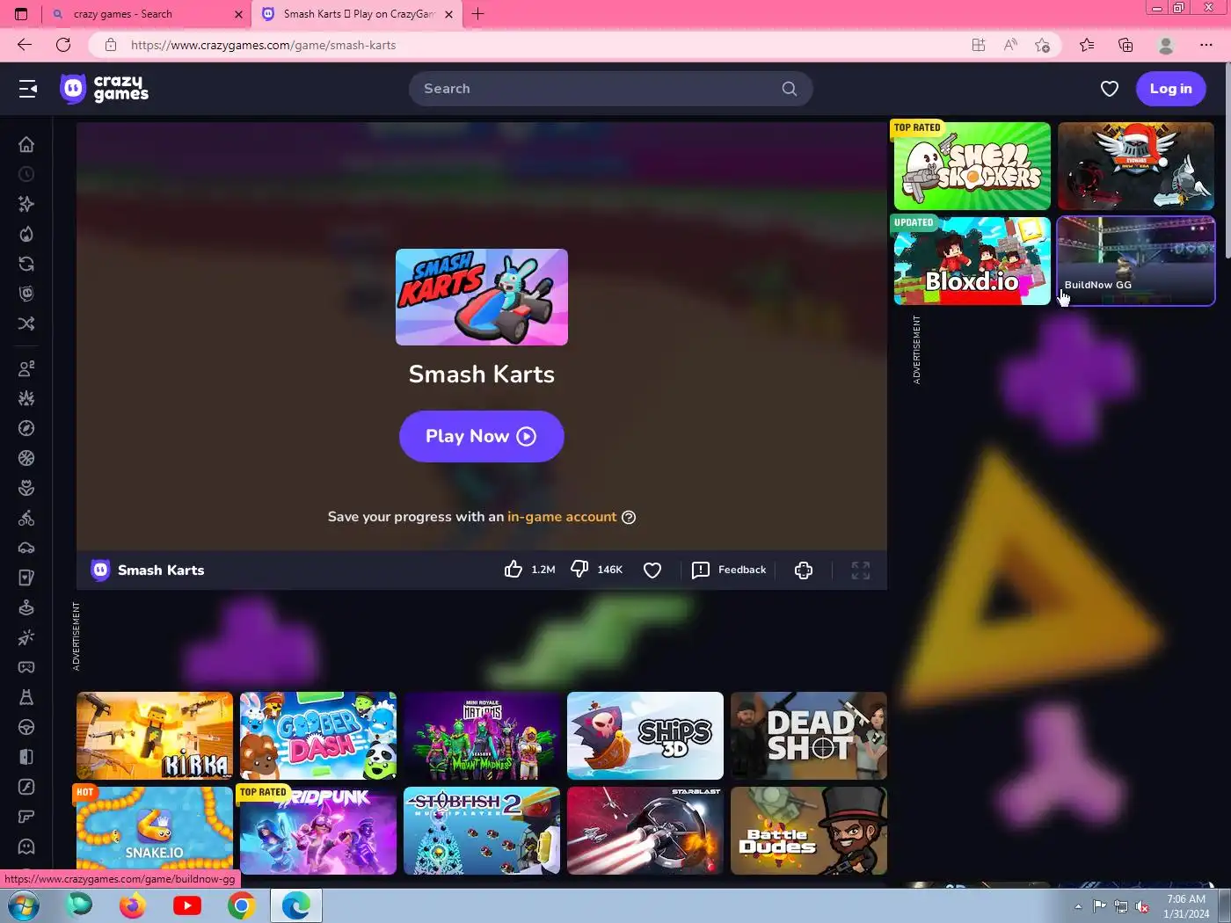Open the Action games burst icon

26,398
